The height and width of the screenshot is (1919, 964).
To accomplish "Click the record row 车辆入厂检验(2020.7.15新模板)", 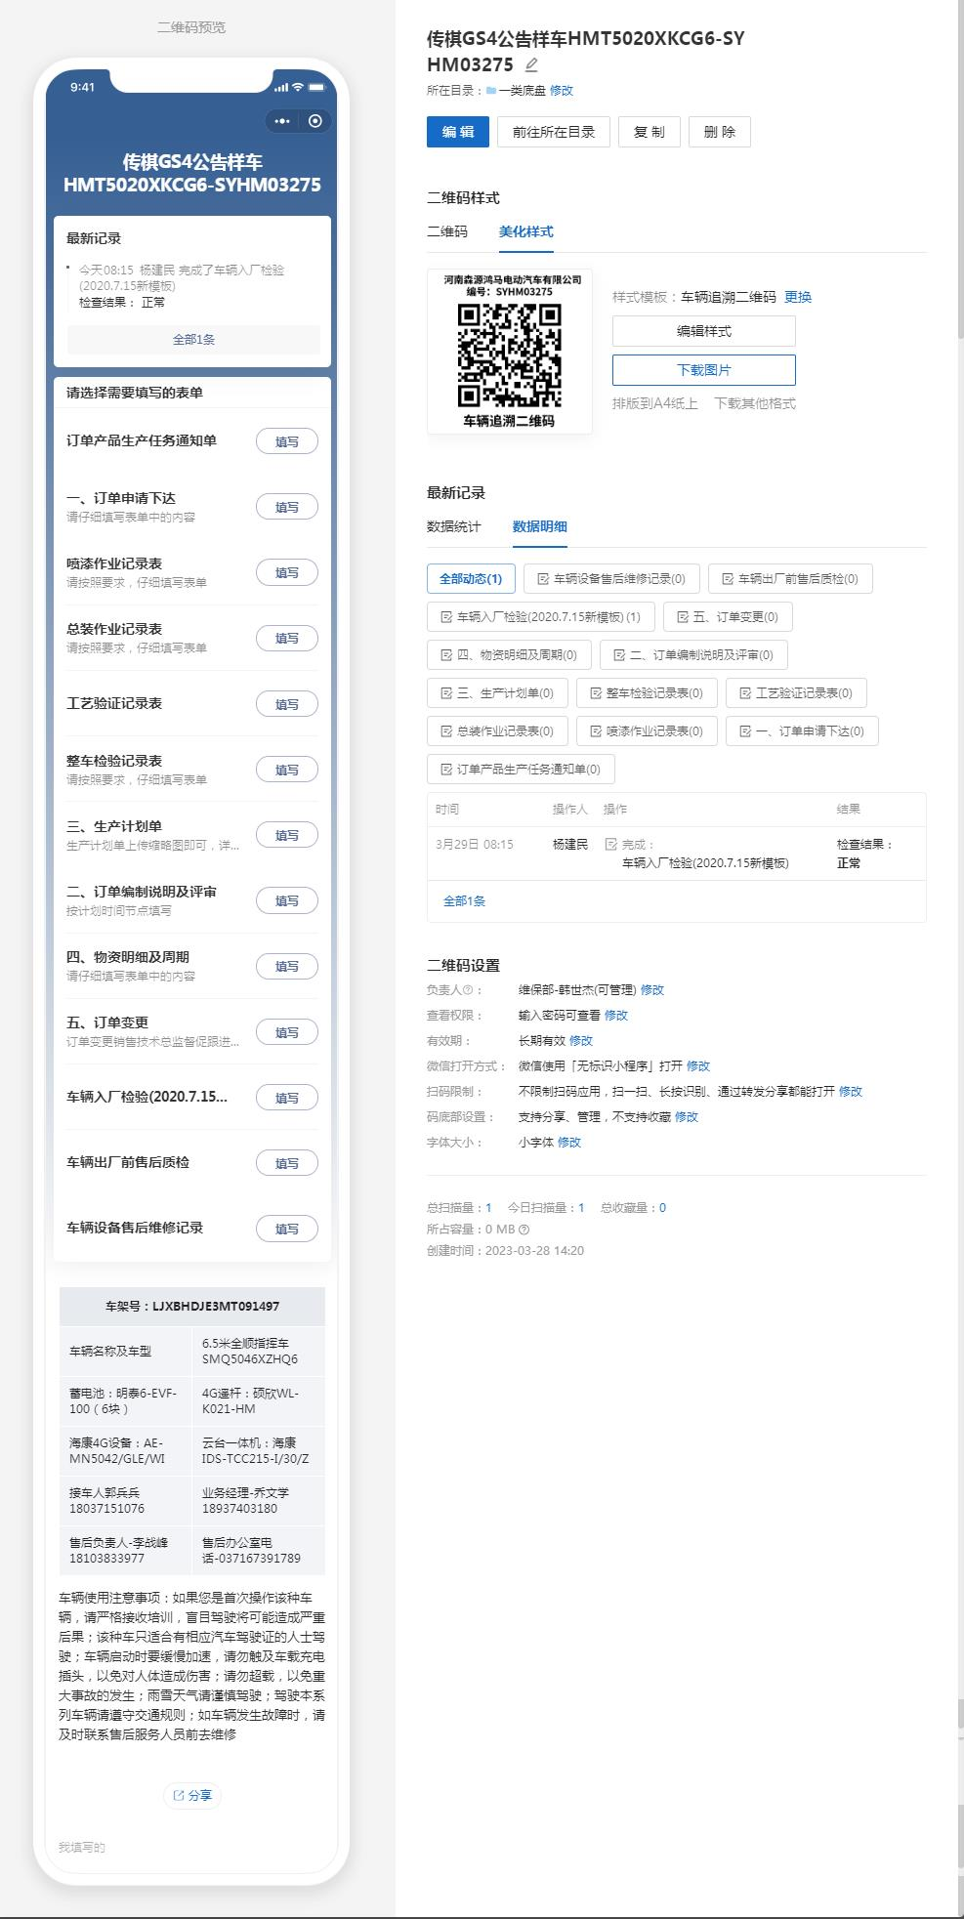I will [676, 854].
